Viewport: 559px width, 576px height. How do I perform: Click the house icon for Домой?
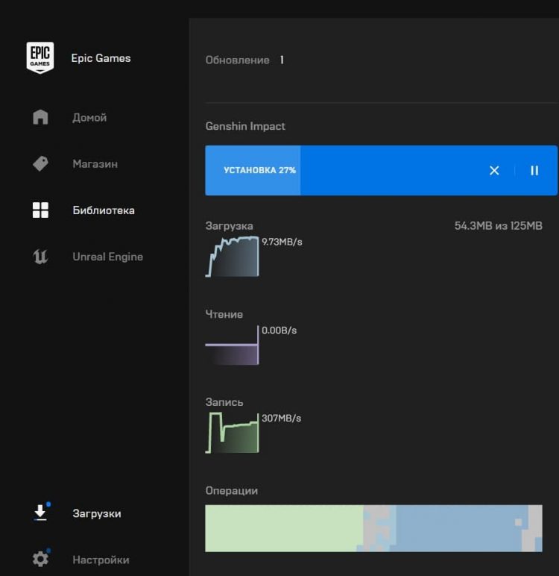pyautogui.click(x=40, y=118)
